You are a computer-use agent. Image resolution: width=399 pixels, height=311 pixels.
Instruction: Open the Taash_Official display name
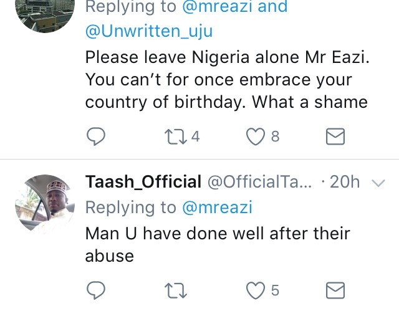(143, 182)
